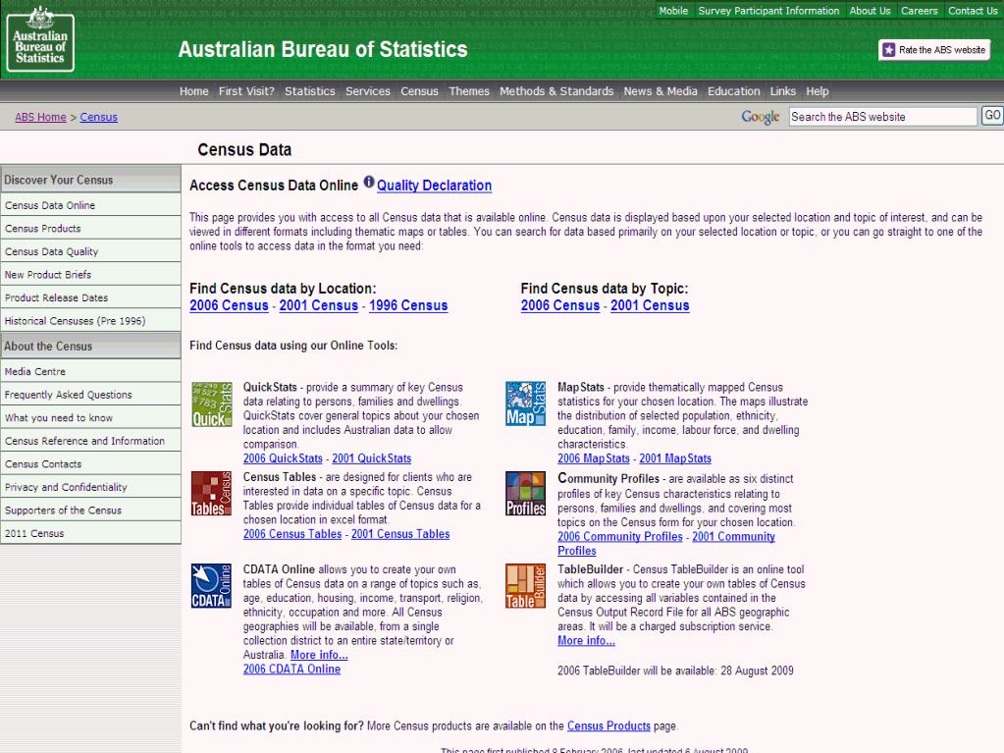
Task: Click the ABS Home breadcrumb link
Action: click(40, 117)
